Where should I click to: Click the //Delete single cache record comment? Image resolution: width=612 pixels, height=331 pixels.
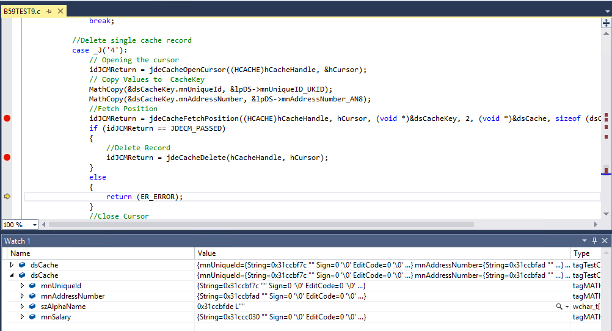tap(132, 40)
